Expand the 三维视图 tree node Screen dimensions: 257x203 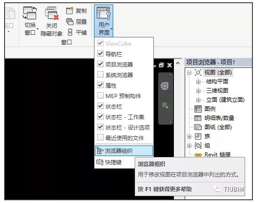click(x=198, y=91)
